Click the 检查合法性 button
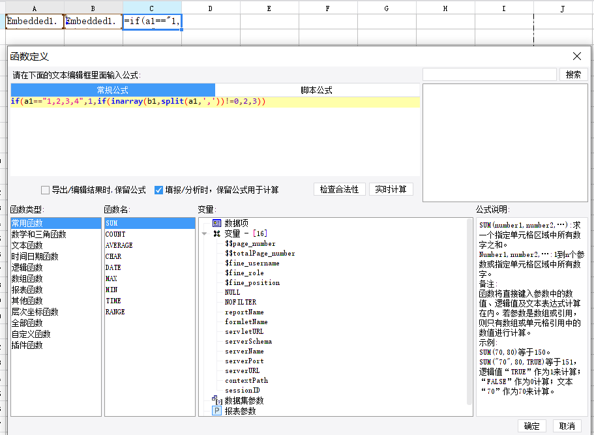This screenshot has height=435, width=594. coord(339,189)
